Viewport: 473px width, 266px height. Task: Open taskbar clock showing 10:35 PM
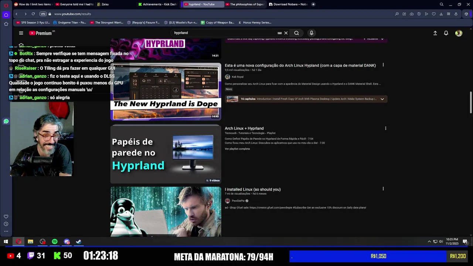[x=452, y=242]
